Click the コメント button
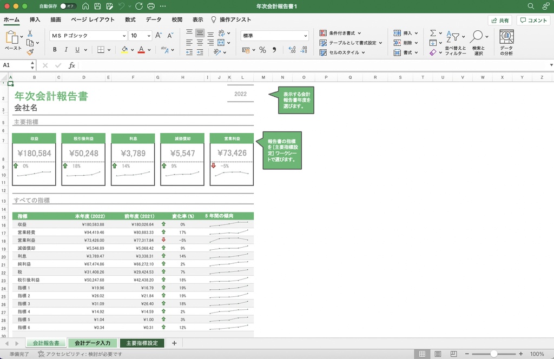This screenshot has height=359, width=554. click(533, 21)
